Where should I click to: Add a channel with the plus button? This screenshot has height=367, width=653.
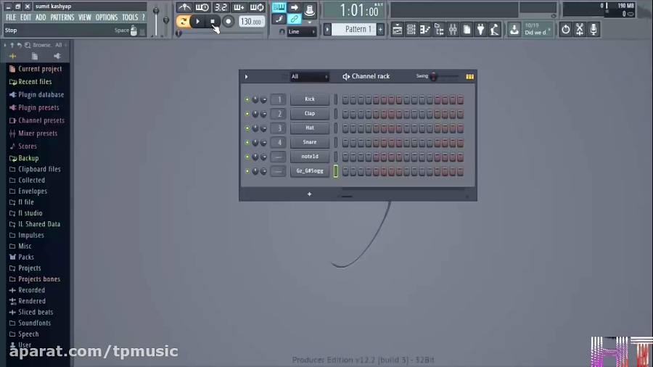[309, 194]
